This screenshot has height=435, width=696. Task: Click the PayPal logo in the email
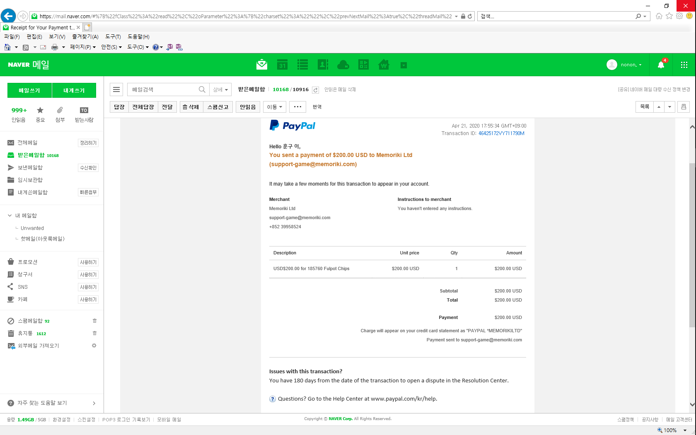292,125
